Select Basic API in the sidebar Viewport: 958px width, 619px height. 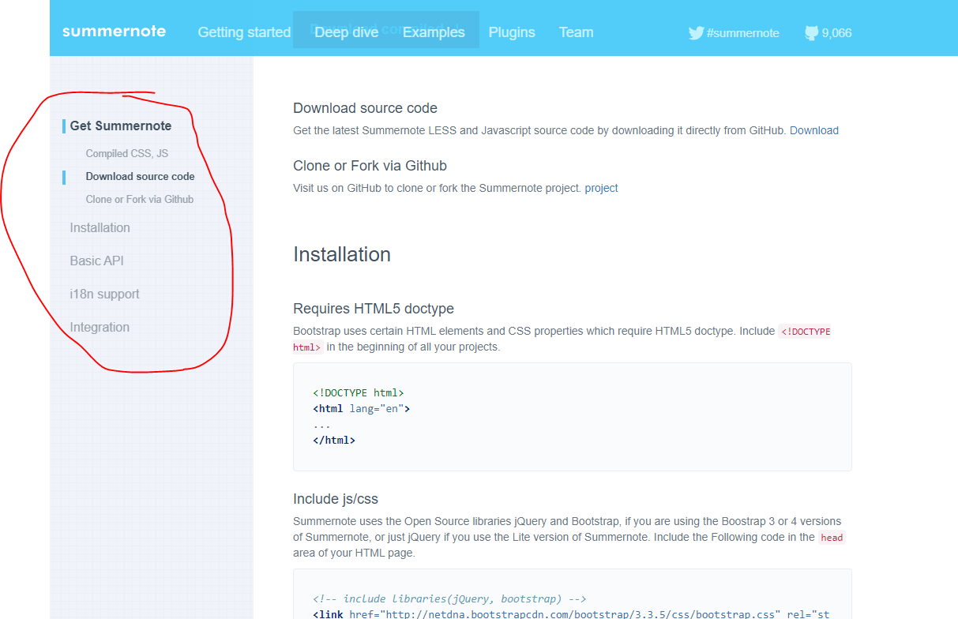97,261
